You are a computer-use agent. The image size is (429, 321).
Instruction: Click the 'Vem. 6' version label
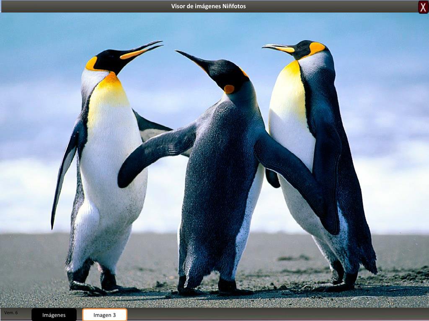tap(11, 313)
